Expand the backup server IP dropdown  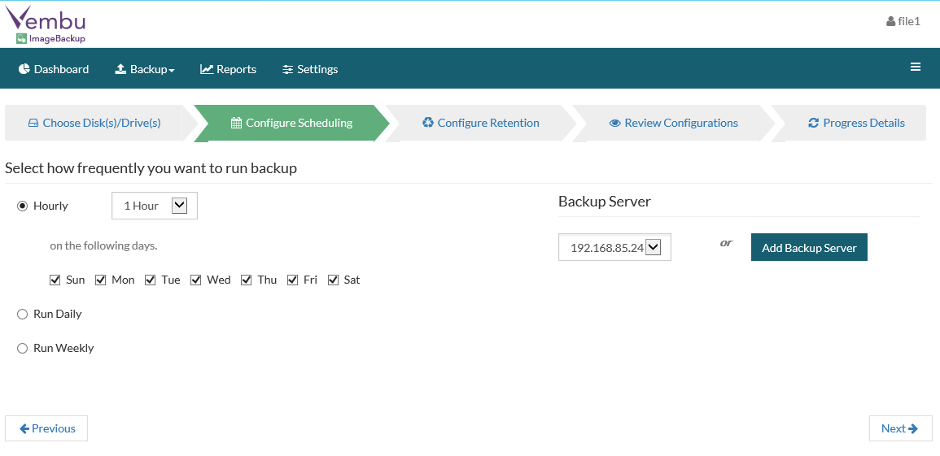[653, 247]
